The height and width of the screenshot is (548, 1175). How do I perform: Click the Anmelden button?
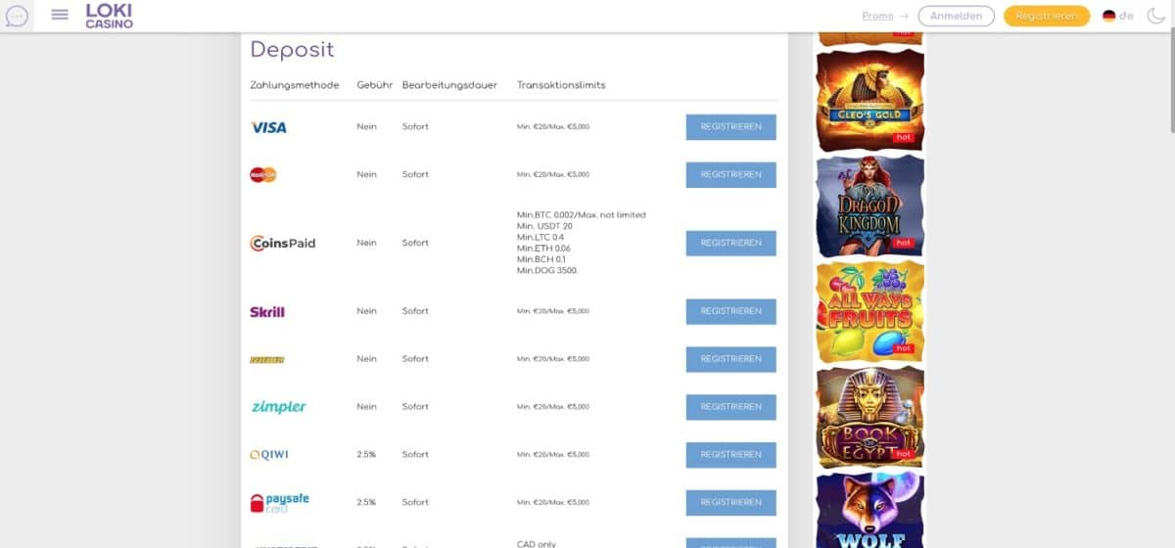point(956,16)
